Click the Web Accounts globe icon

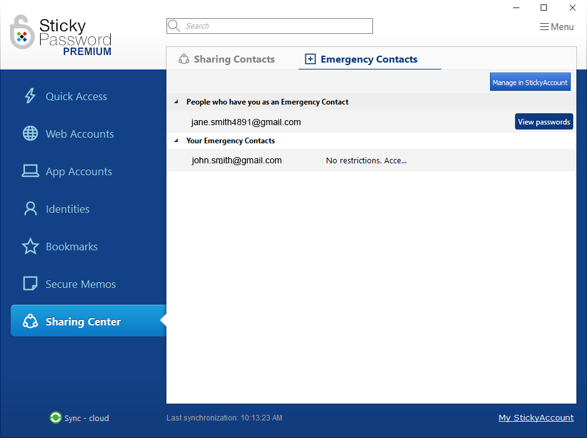point(30,133)
